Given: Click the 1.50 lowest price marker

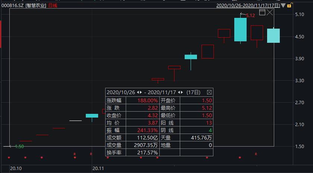Looking at the screenshot, I should coord(19,146).
